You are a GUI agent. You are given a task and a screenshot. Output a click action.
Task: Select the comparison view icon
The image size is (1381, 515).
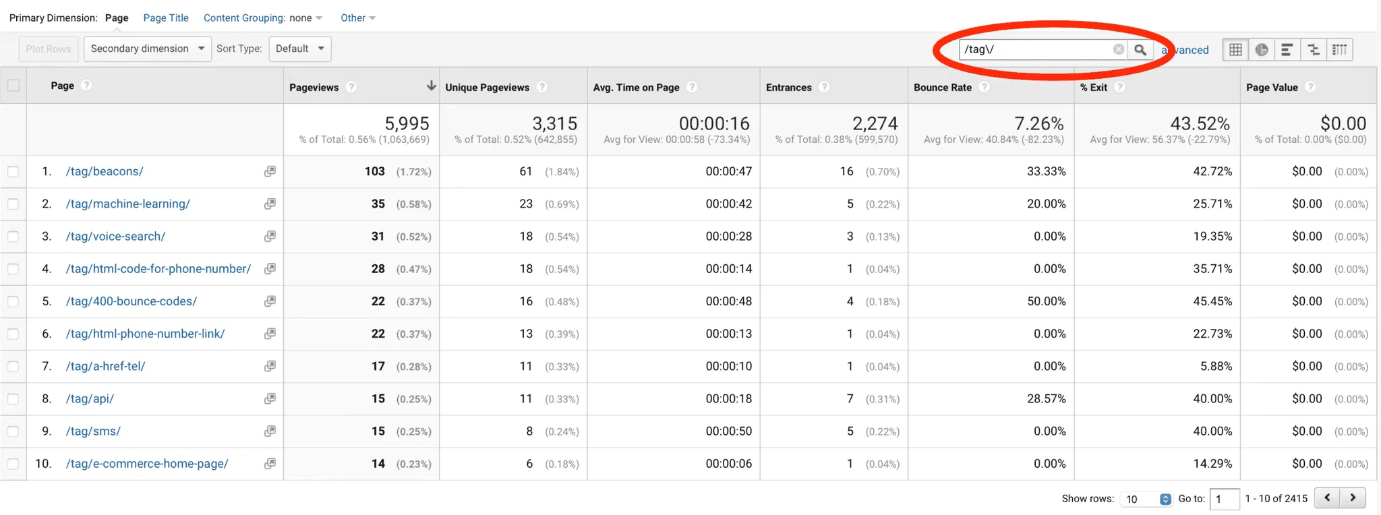[x=1313, y=49]
